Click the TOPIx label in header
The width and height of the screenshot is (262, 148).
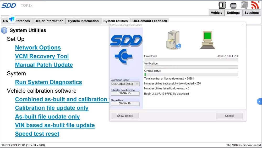click(x=26, y=6)
